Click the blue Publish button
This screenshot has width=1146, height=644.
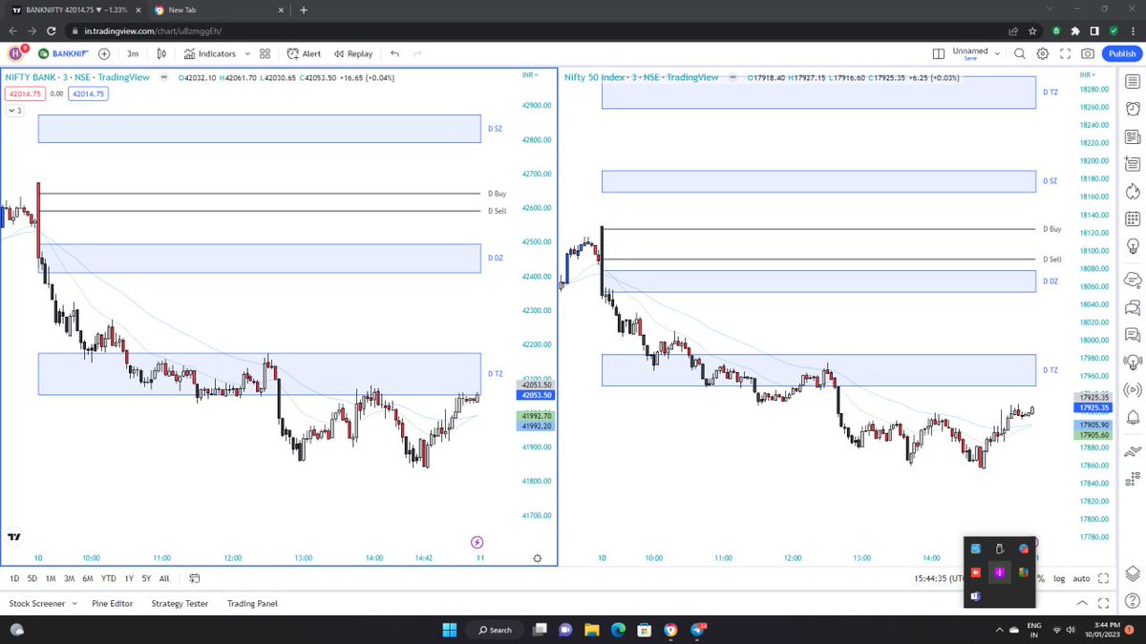[x=1121, y=54]
